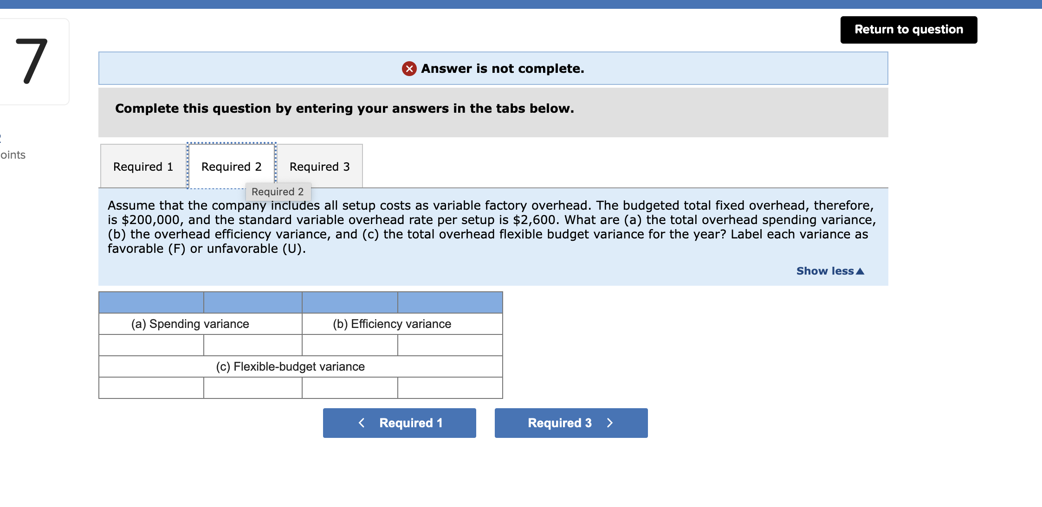Open the Required 2 tab

click(x=232, y=166)
